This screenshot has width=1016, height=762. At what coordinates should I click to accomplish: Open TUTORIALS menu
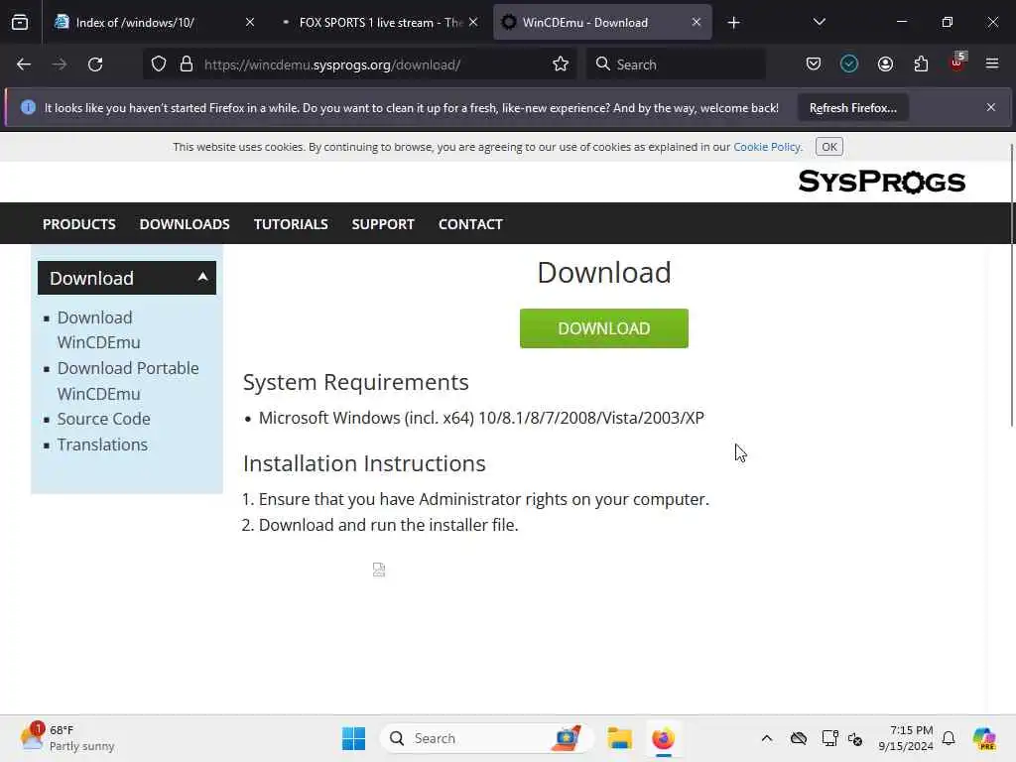click(291, 224)
